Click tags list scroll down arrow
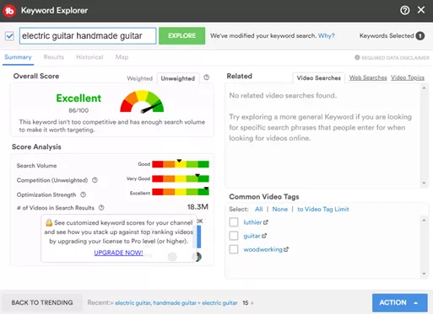This screenshot has height=314, width=433. [x=424, y=274]
